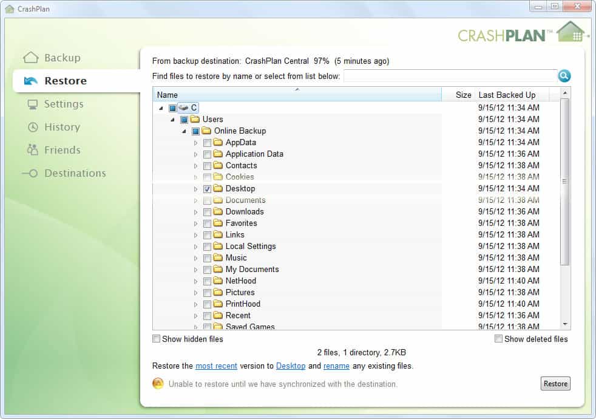Click the most recent version link
Image resolution: width=596 pixels, height=419 pixels.
click(216, 366)
